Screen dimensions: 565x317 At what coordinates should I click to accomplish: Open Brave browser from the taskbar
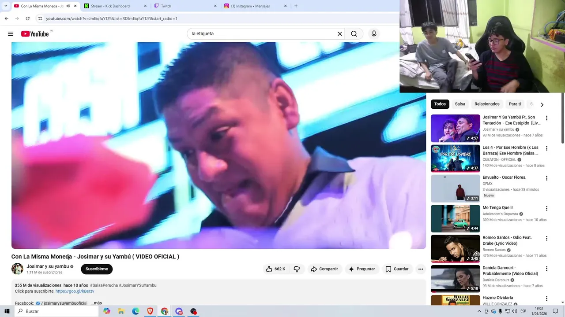150,311
